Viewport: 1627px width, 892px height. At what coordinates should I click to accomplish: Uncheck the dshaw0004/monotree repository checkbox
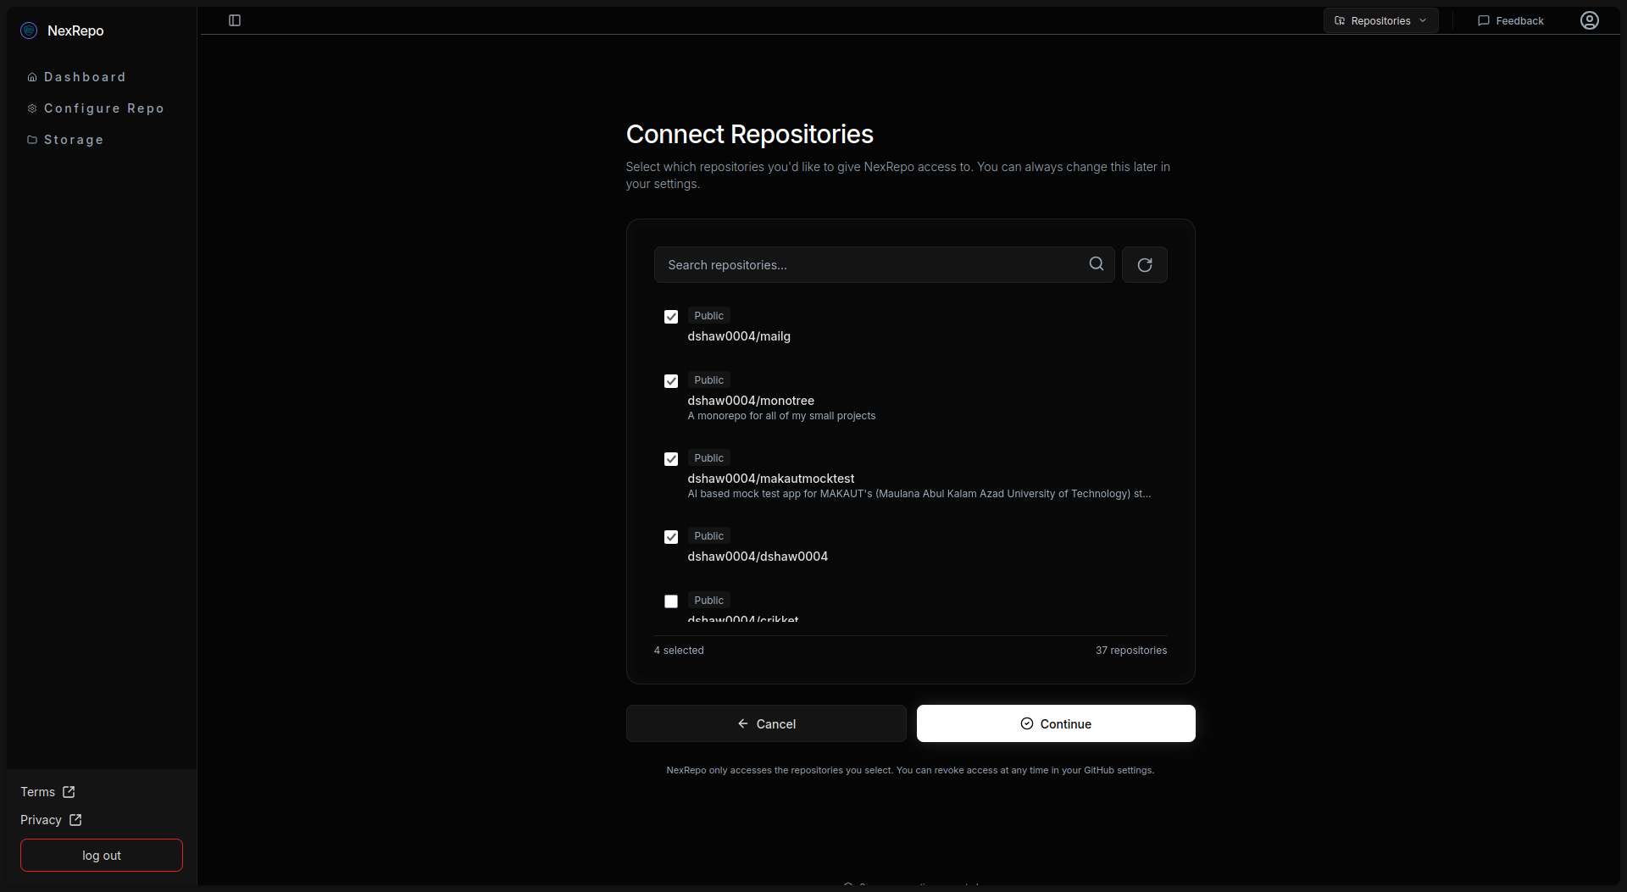(671, 381)
